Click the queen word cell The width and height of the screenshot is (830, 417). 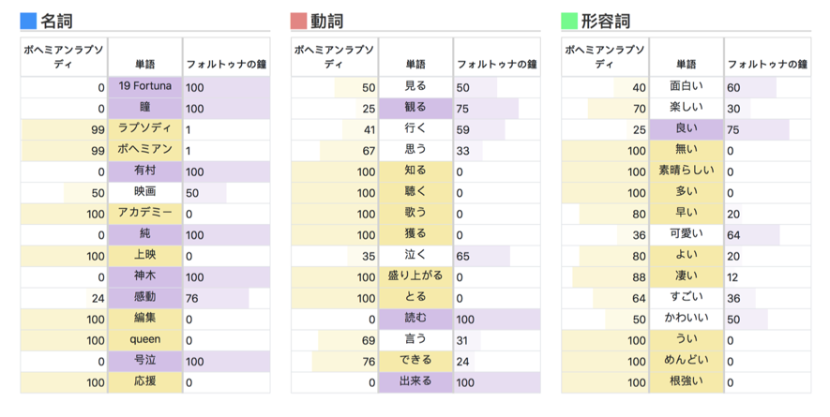(x=145, y=340)
